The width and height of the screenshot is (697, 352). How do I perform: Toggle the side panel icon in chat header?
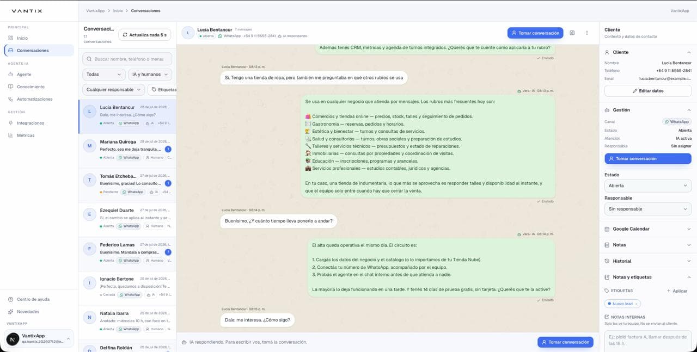tap(572, 33)
